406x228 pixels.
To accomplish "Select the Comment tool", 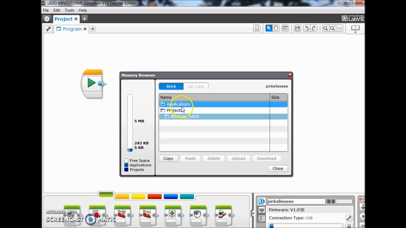I will (x=285, y=28).
